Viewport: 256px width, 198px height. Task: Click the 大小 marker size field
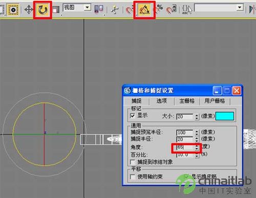click(185, 117)
